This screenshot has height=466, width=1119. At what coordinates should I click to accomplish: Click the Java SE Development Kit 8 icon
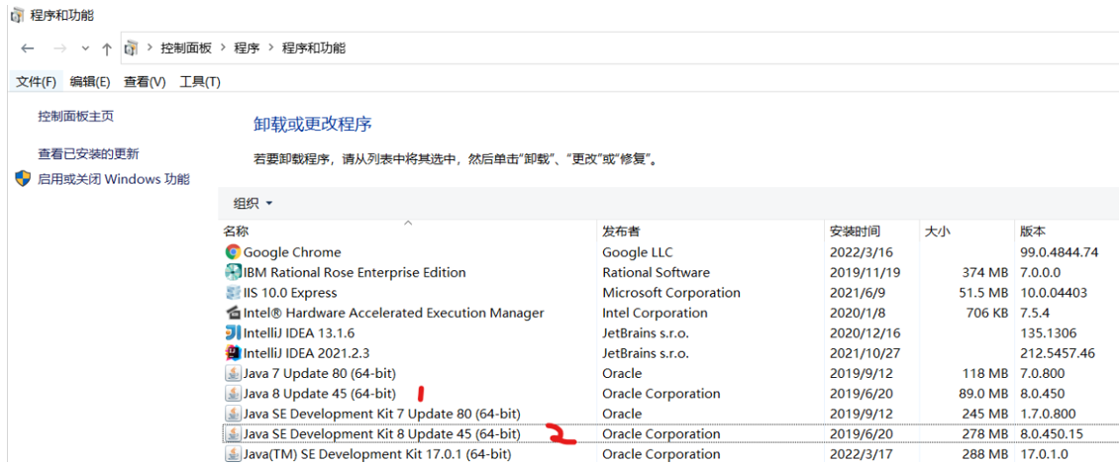233,433
